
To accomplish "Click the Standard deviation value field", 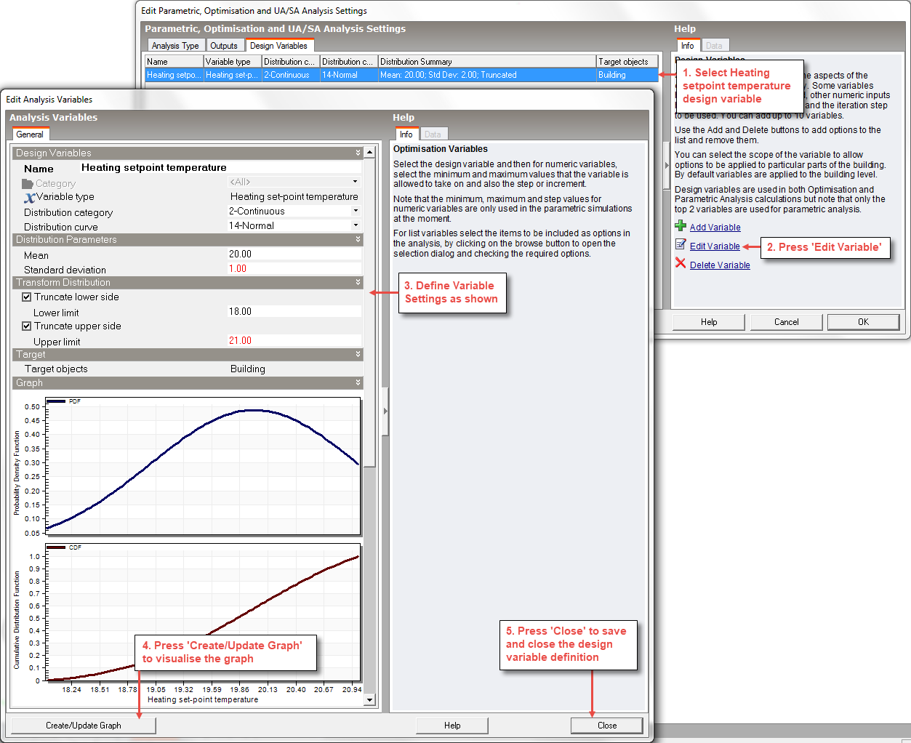I will coord(294,269).
